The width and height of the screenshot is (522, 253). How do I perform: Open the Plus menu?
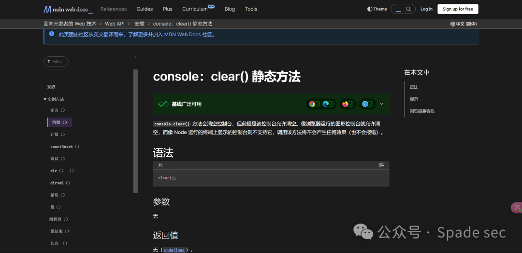pos(167,9)
